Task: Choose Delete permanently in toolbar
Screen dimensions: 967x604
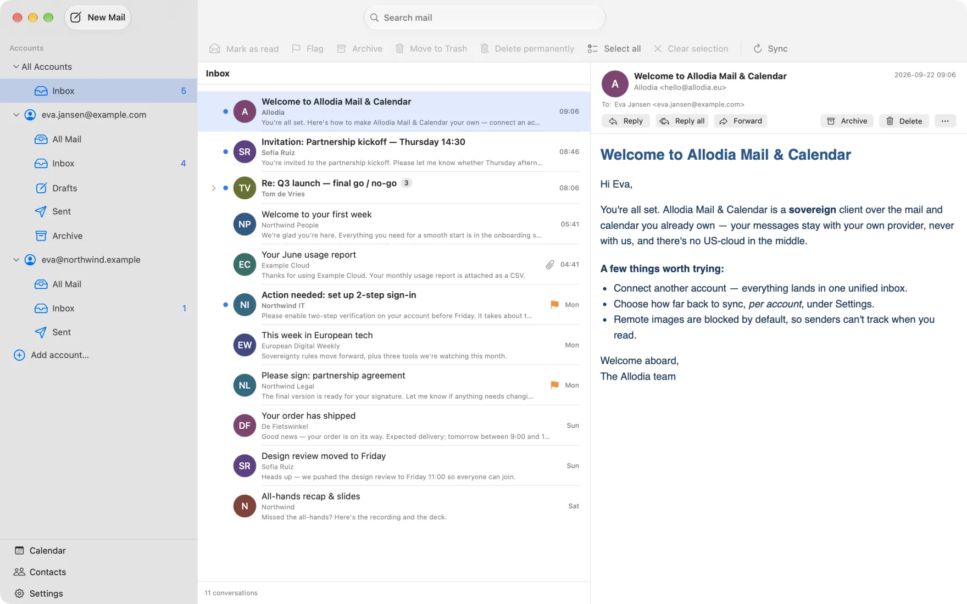Action: click(527, 49)
